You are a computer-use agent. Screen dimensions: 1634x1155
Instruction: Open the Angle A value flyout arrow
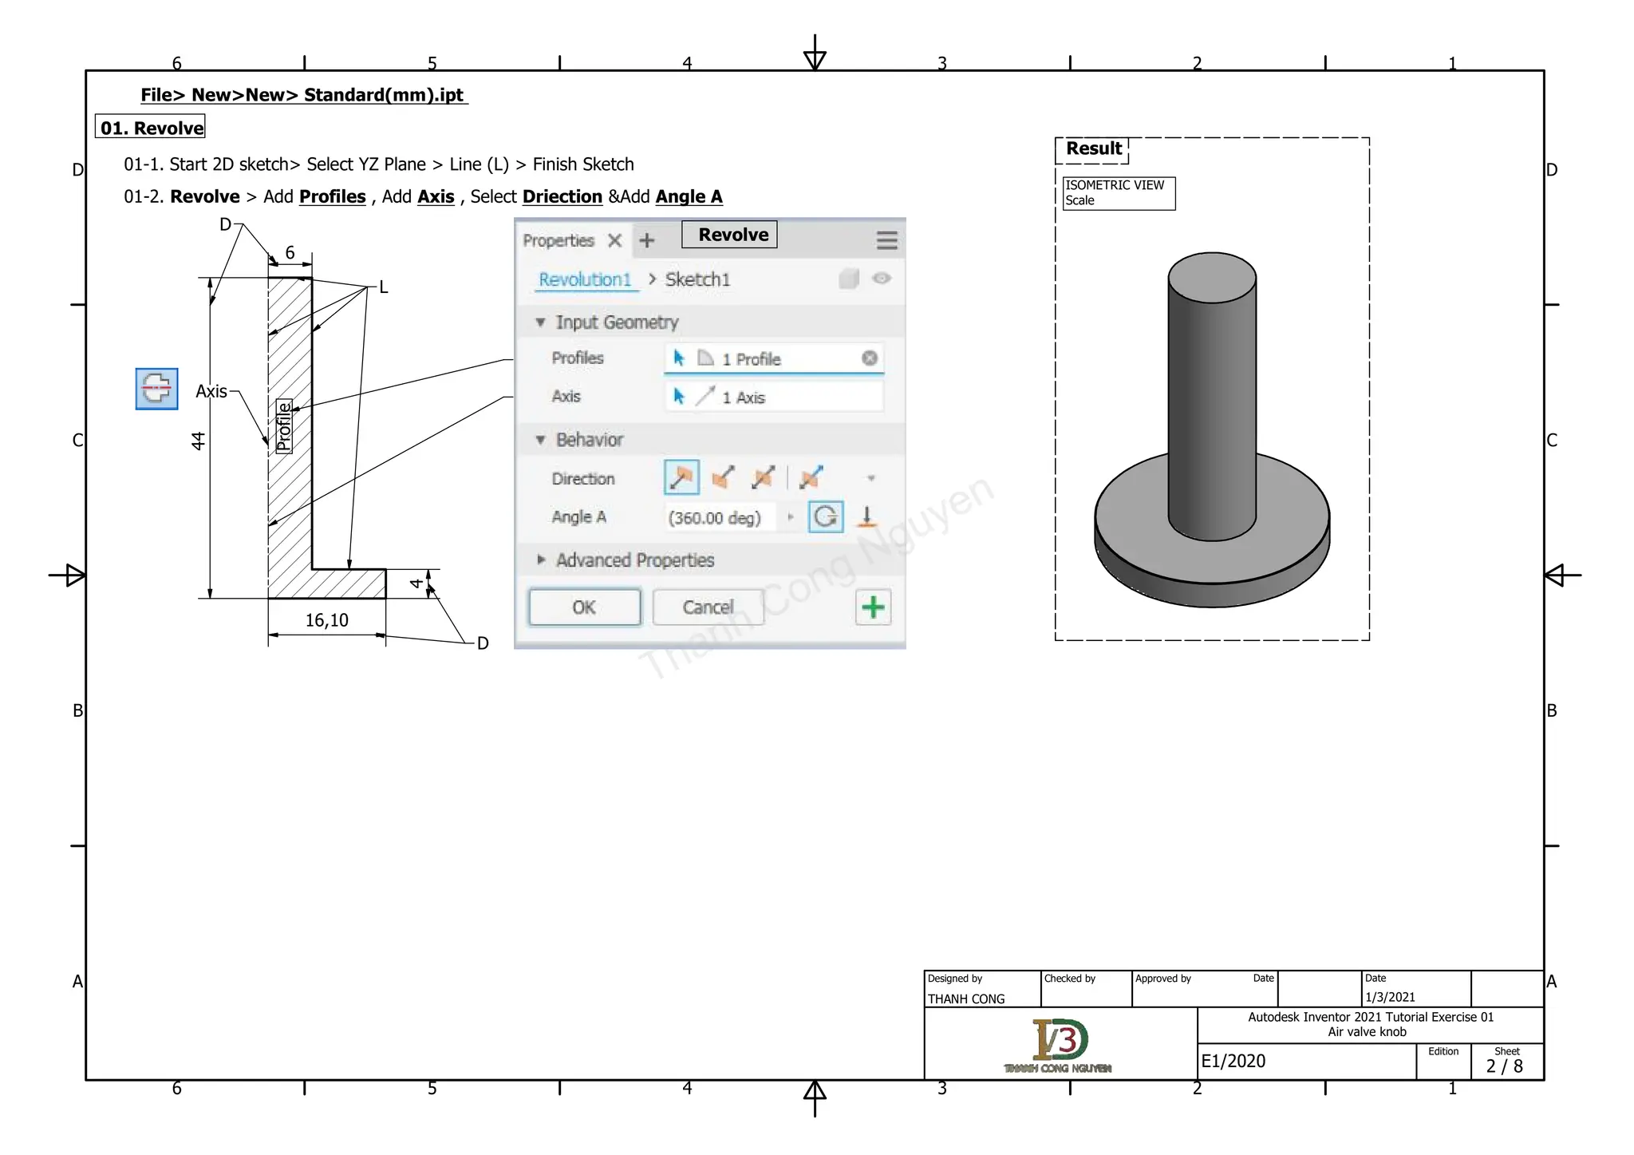point(791,517)
